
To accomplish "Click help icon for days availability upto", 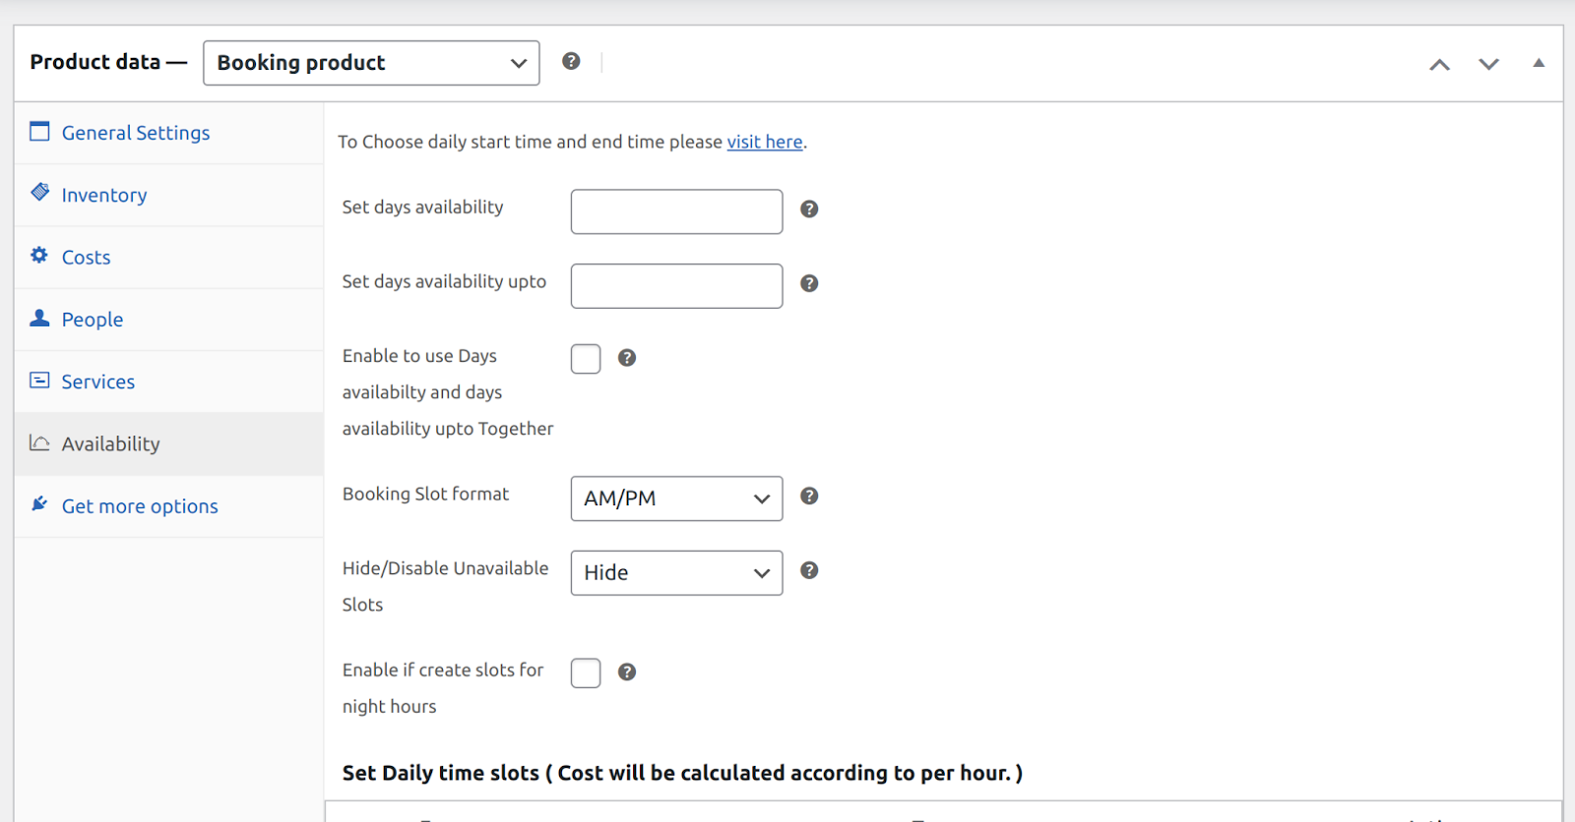I will tap(809, 284).
